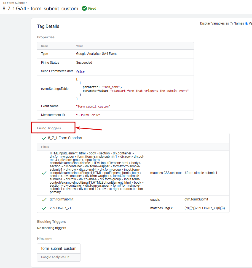252x268 pixels.
Task: Select the Values radio button
Action: click(246, 24)
